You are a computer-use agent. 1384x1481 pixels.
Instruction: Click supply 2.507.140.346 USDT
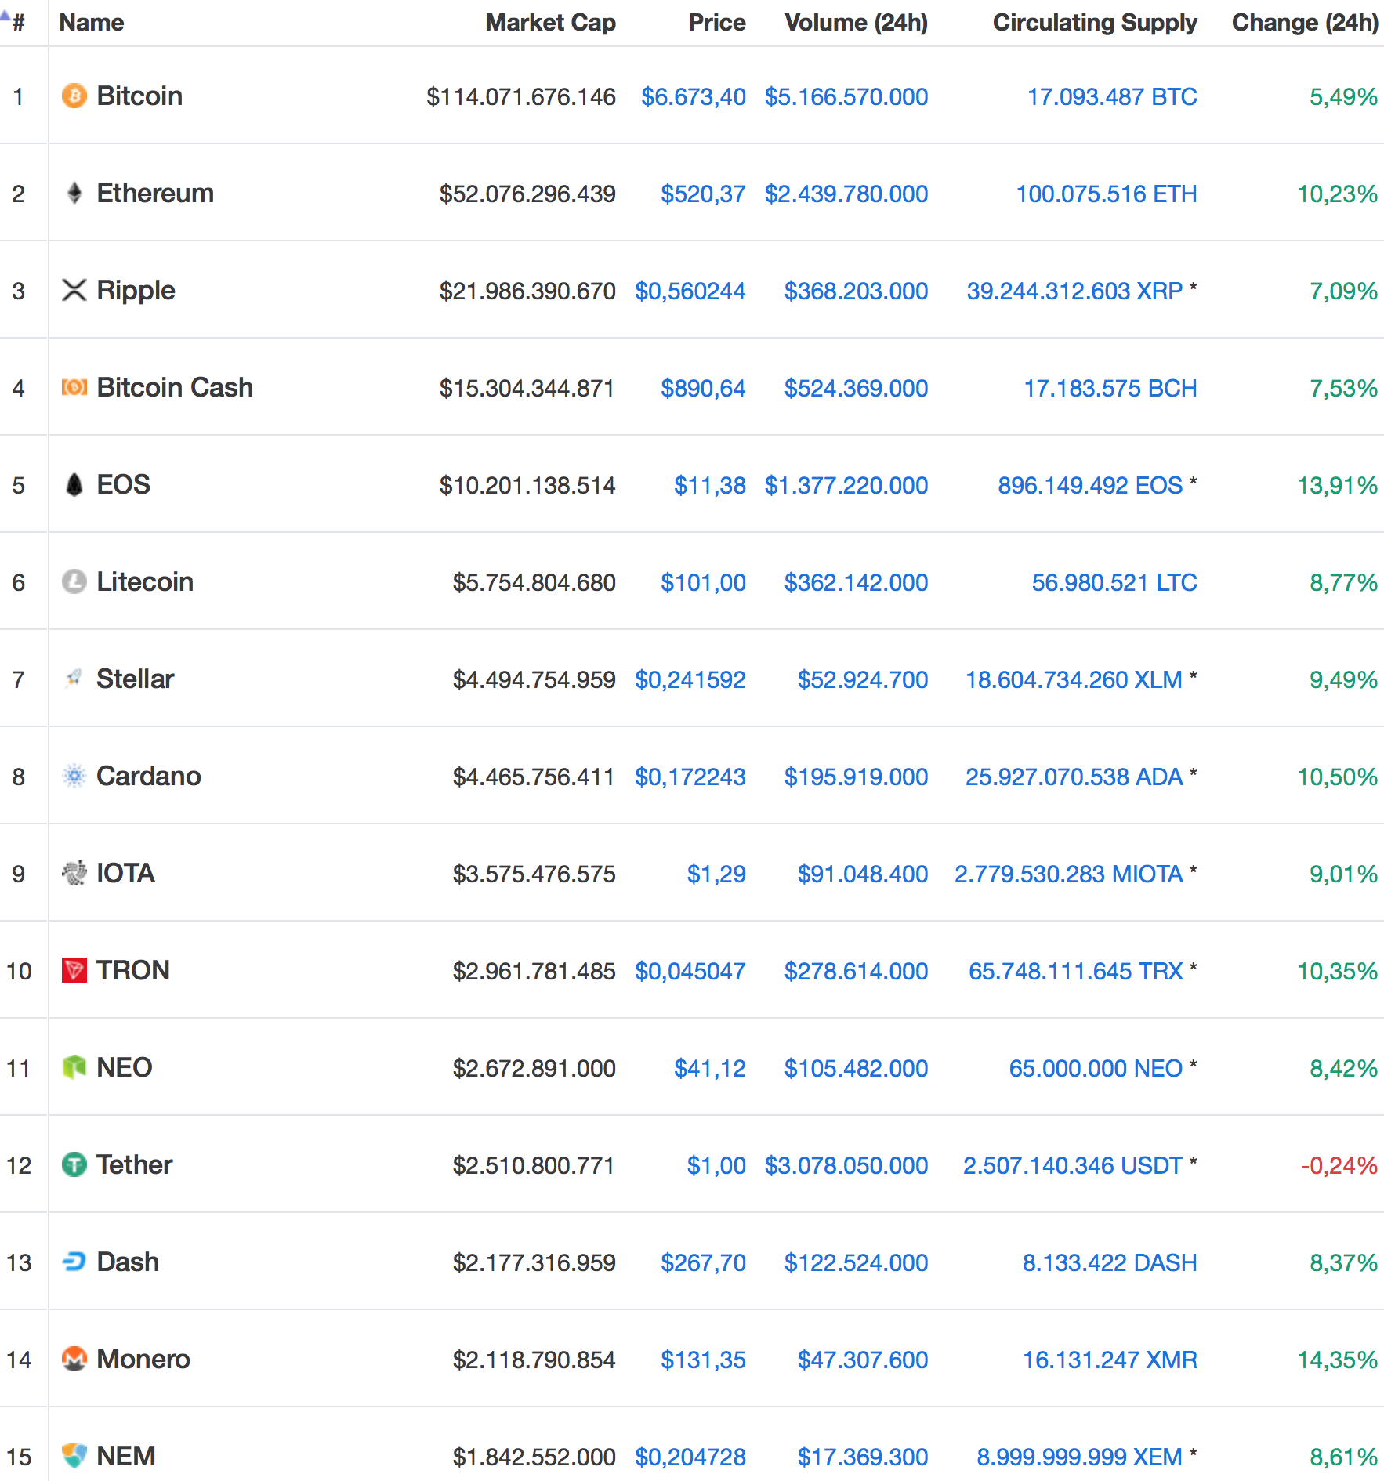pyautogui.click(x=1073, y=1165)
